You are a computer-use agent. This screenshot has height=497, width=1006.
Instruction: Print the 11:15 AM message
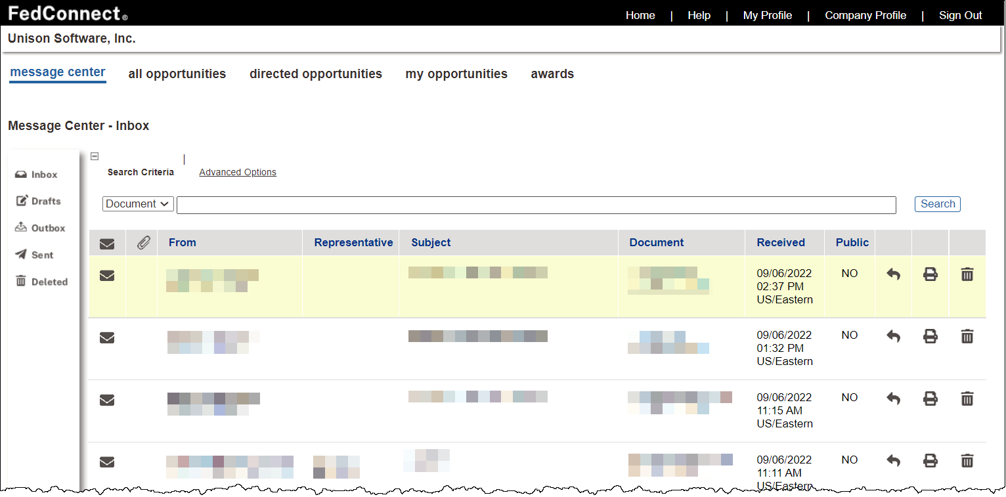930,399
